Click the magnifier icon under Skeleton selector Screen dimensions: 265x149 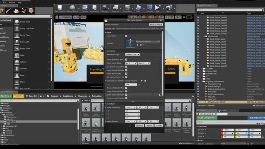click(141, 45)
